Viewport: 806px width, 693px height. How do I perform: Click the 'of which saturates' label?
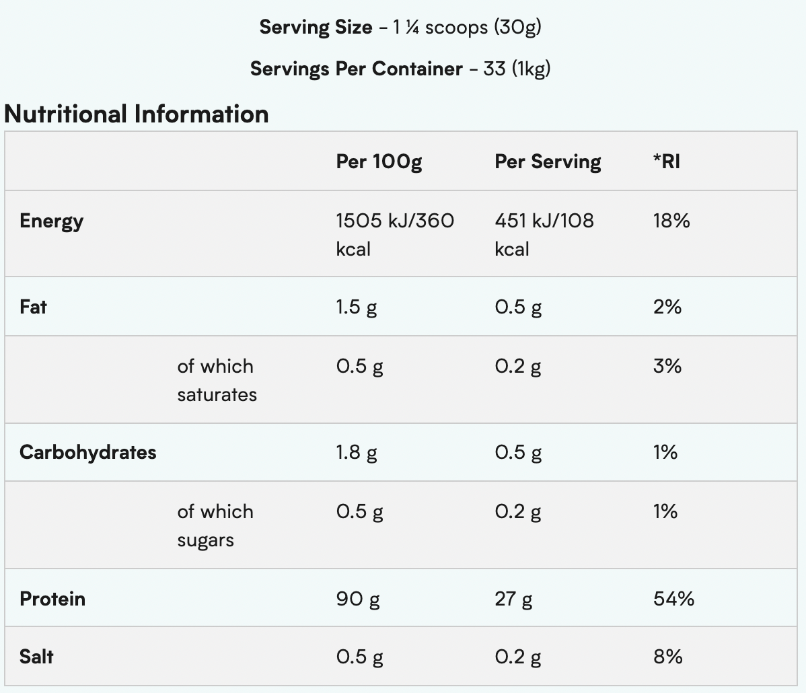[217, 380]
